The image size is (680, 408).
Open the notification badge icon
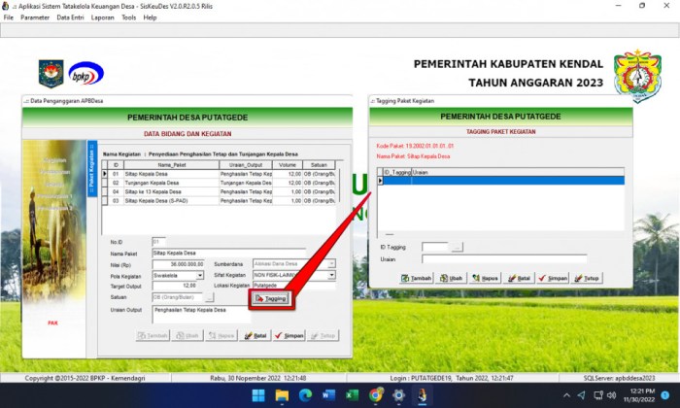(x=664, y=395)
